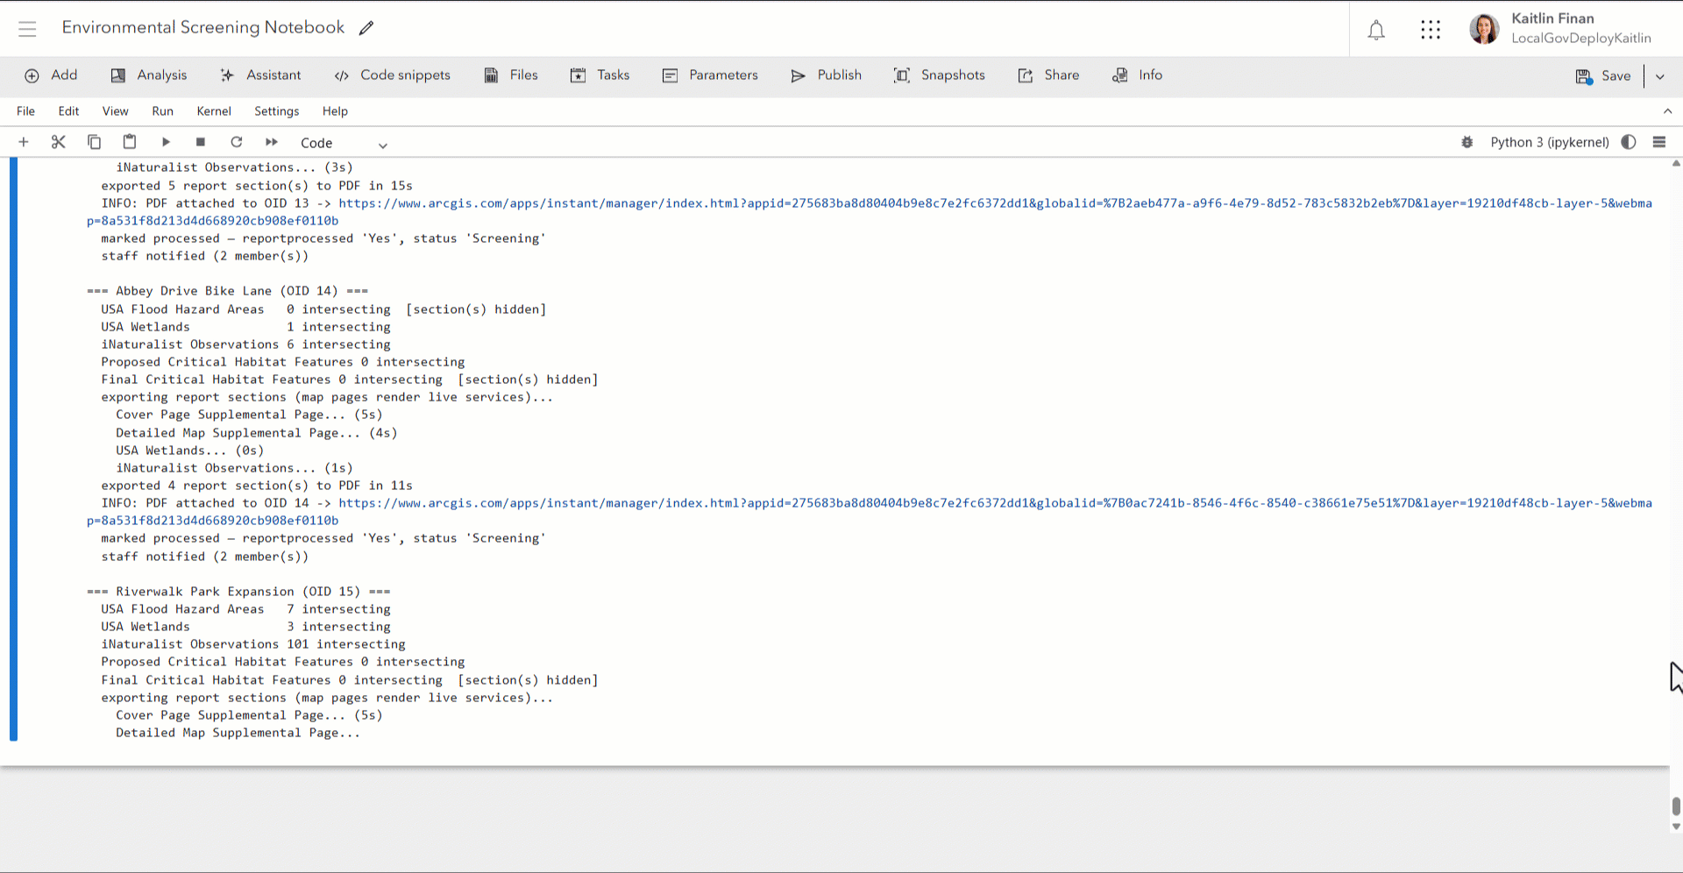Interrupt the kernel with stop icon
The height and width of the screenshot is (873, 1683).
coord(201,142)
